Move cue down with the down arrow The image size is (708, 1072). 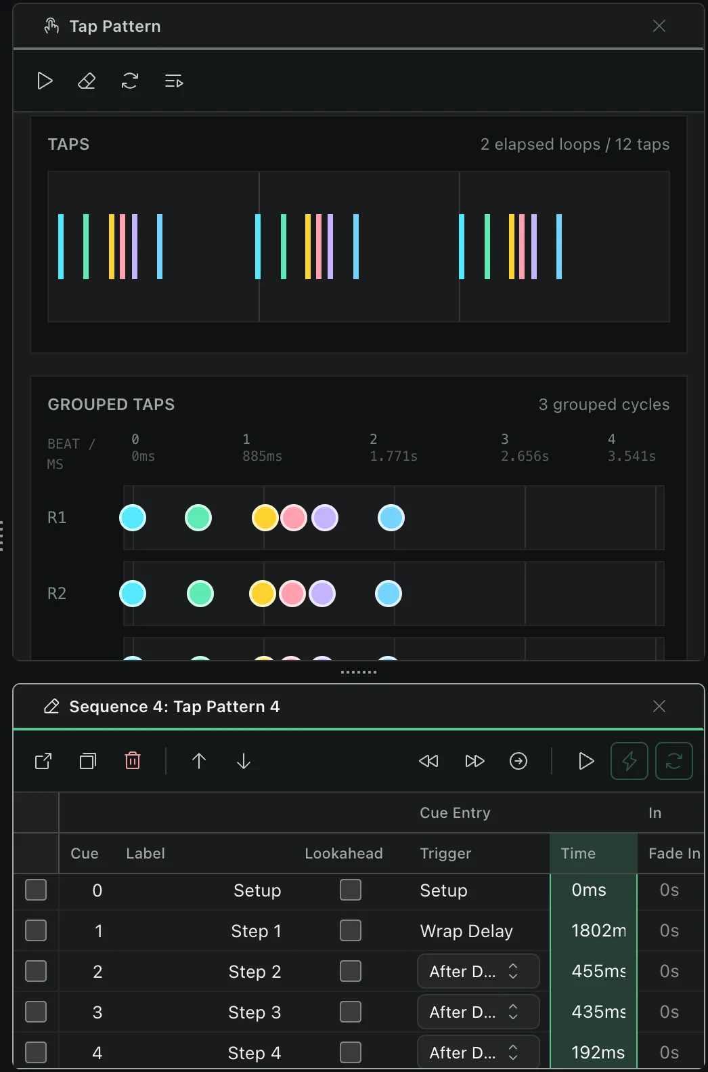point(244,761)
